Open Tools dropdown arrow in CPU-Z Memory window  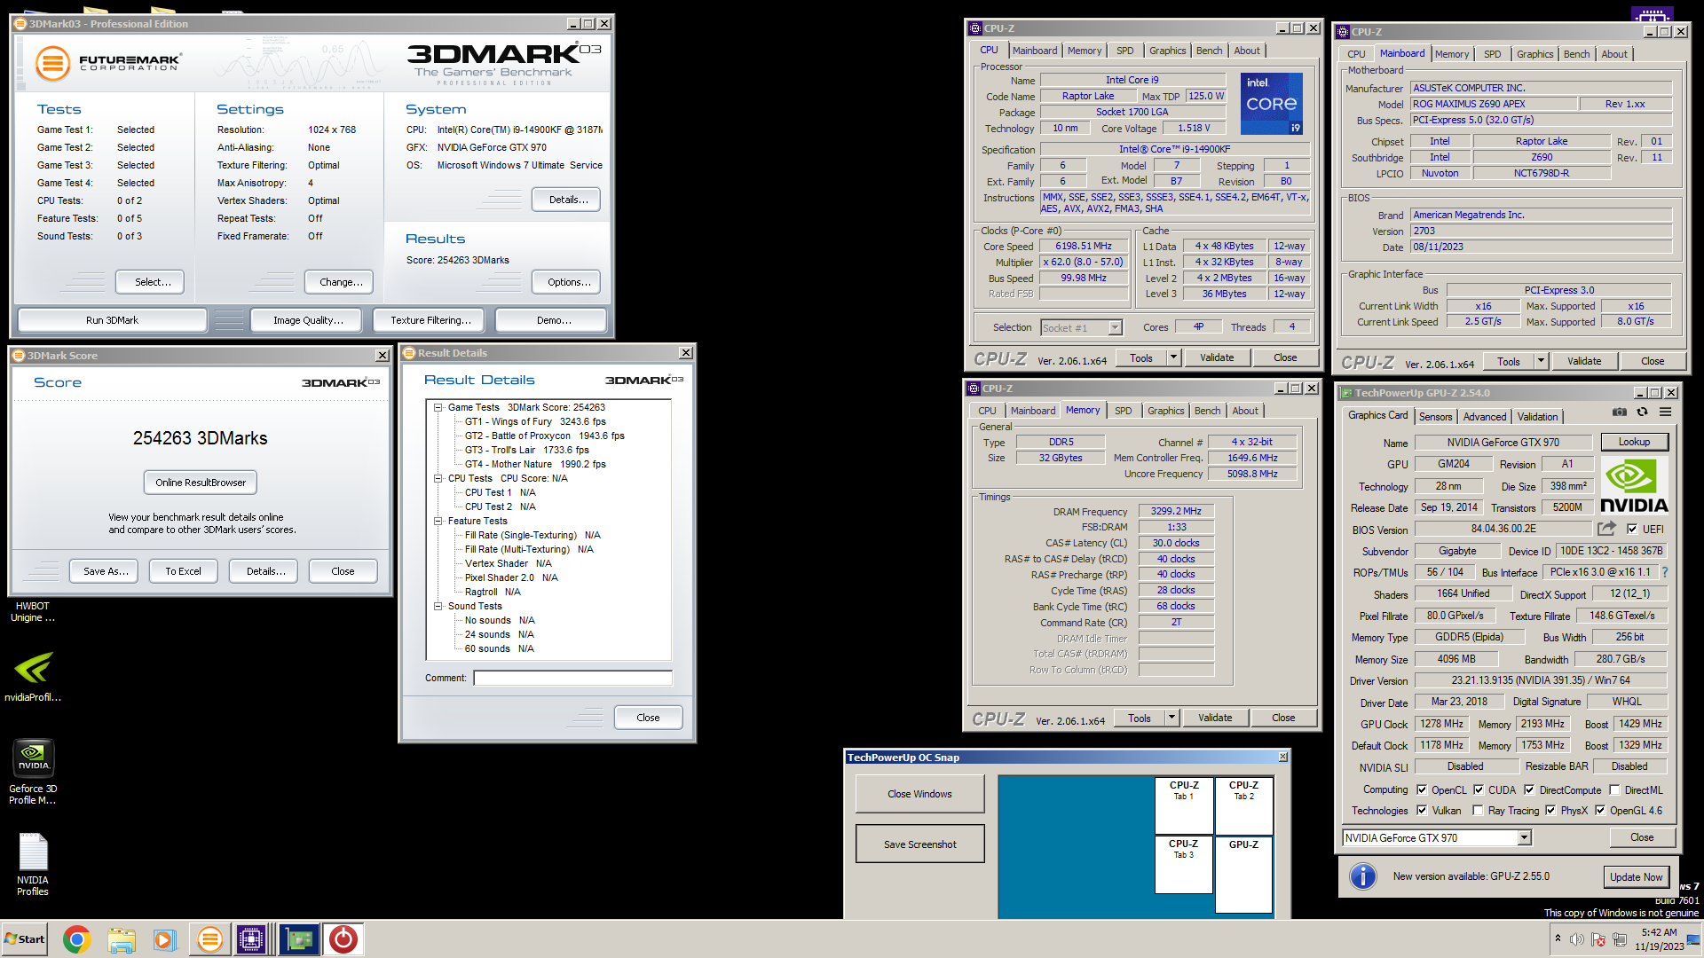pyautogui.click(x=1171, y=718)
